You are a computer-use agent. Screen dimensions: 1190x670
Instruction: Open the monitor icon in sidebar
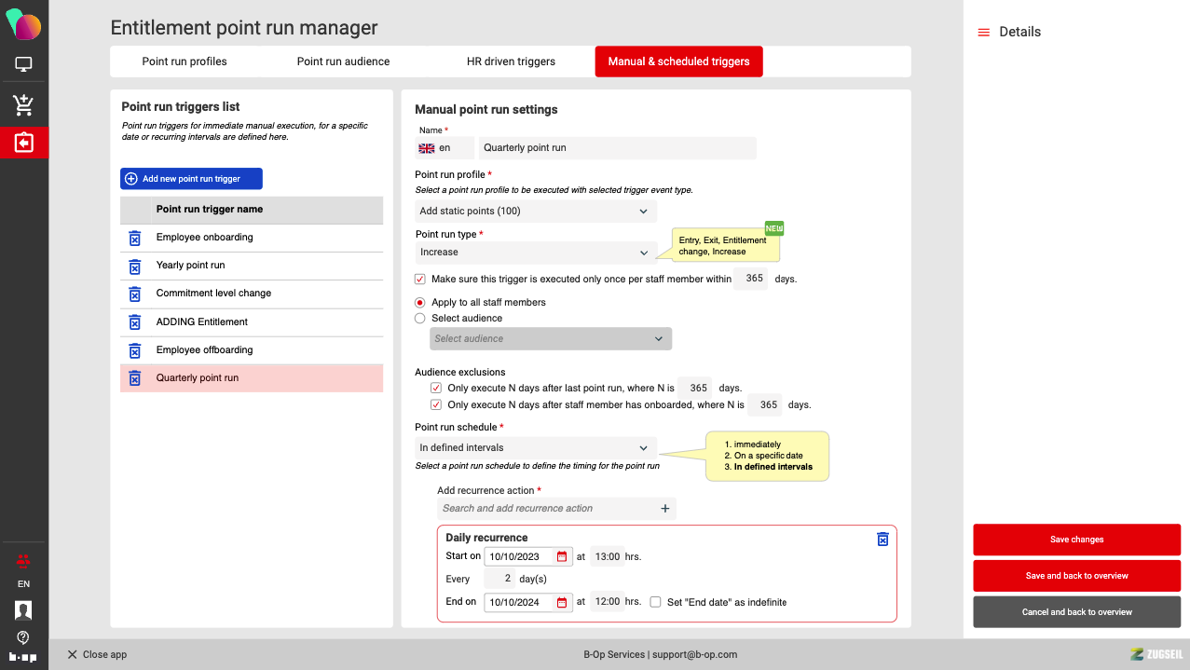tap(23, 64)
